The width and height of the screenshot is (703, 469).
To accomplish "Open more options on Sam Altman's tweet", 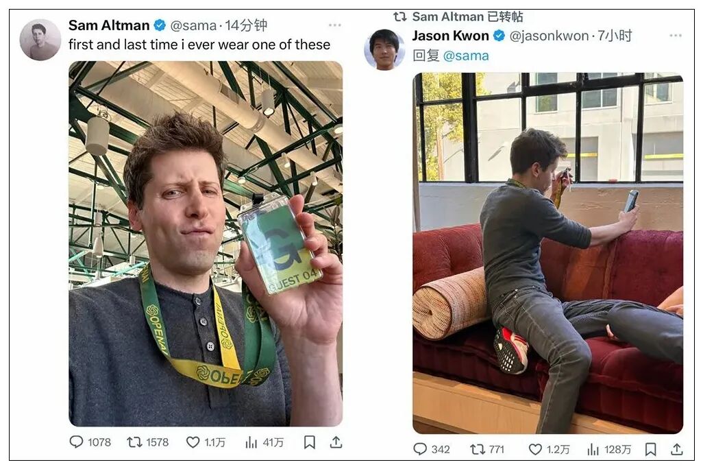I will [x=335, y=25].
